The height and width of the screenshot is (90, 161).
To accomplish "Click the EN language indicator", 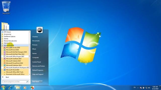I will point(135,87).
